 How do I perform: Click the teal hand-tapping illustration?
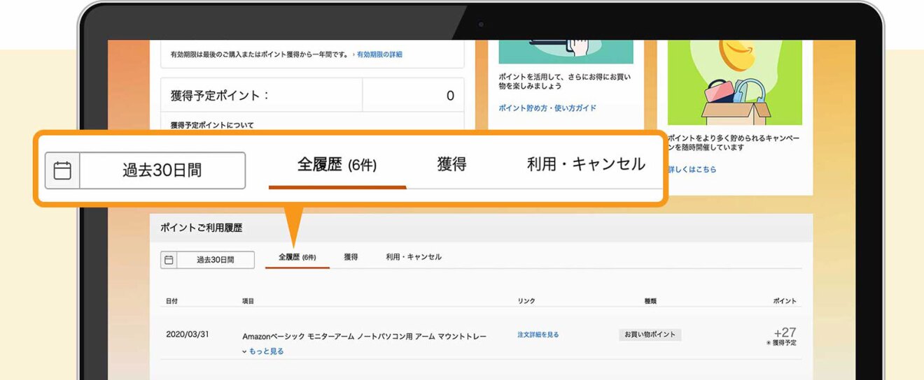click(566, 51)
